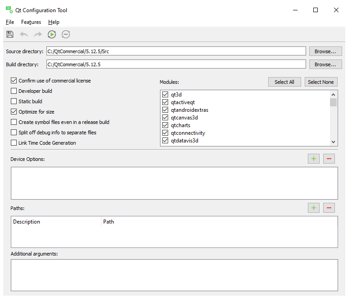Add a new path with green plus
The width and height of the screenshot is (348, 302).
pos(314,208)
